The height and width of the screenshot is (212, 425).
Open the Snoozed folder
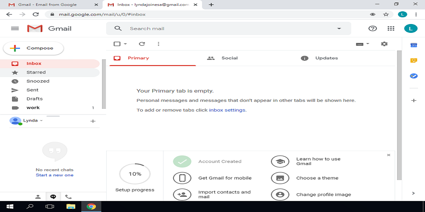pyautogui.click(x=50, y=81)
